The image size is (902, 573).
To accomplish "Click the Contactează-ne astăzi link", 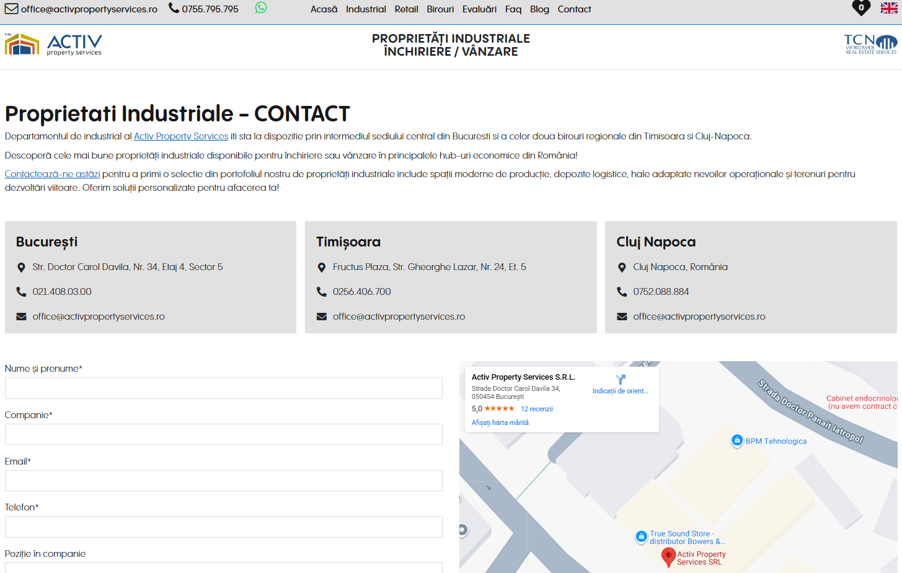I will (x=52, y=174).
